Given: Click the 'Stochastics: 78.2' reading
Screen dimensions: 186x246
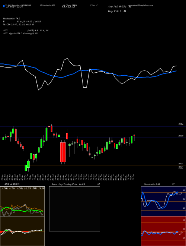Looking at the screenshot, I should [12, 19].
